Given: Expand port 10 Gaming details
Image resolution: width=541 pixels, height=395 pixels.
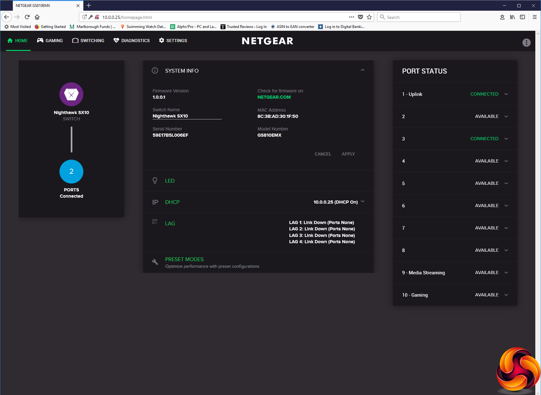Looking at the screenshot, I should pyautogui.click(x=506, y=295).
